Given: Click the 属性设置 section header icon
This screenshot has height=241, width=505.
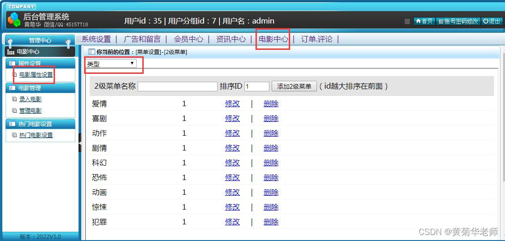Looking at the screenshot, I should point(12,63).
